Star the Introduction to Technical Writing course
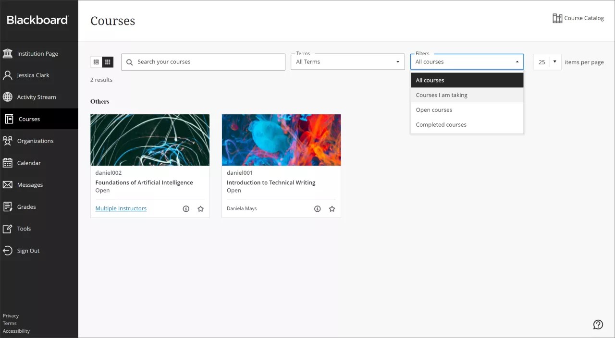The width and height of the screenshot is (615, 338). (332, 208)
